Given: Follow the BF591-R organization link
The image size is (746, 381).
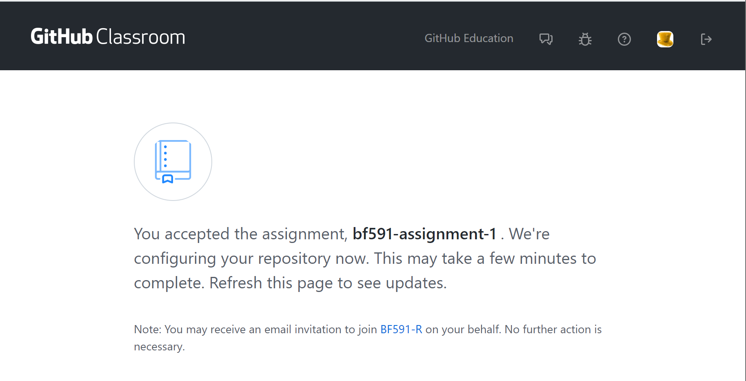Looking at the screenshot, I should (x=401, y=329).
